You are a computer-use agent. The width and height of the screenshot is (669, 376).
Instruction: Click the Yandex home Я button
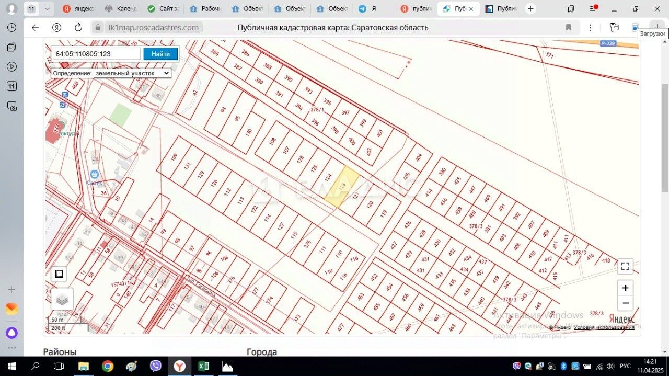tap(56, 28)
